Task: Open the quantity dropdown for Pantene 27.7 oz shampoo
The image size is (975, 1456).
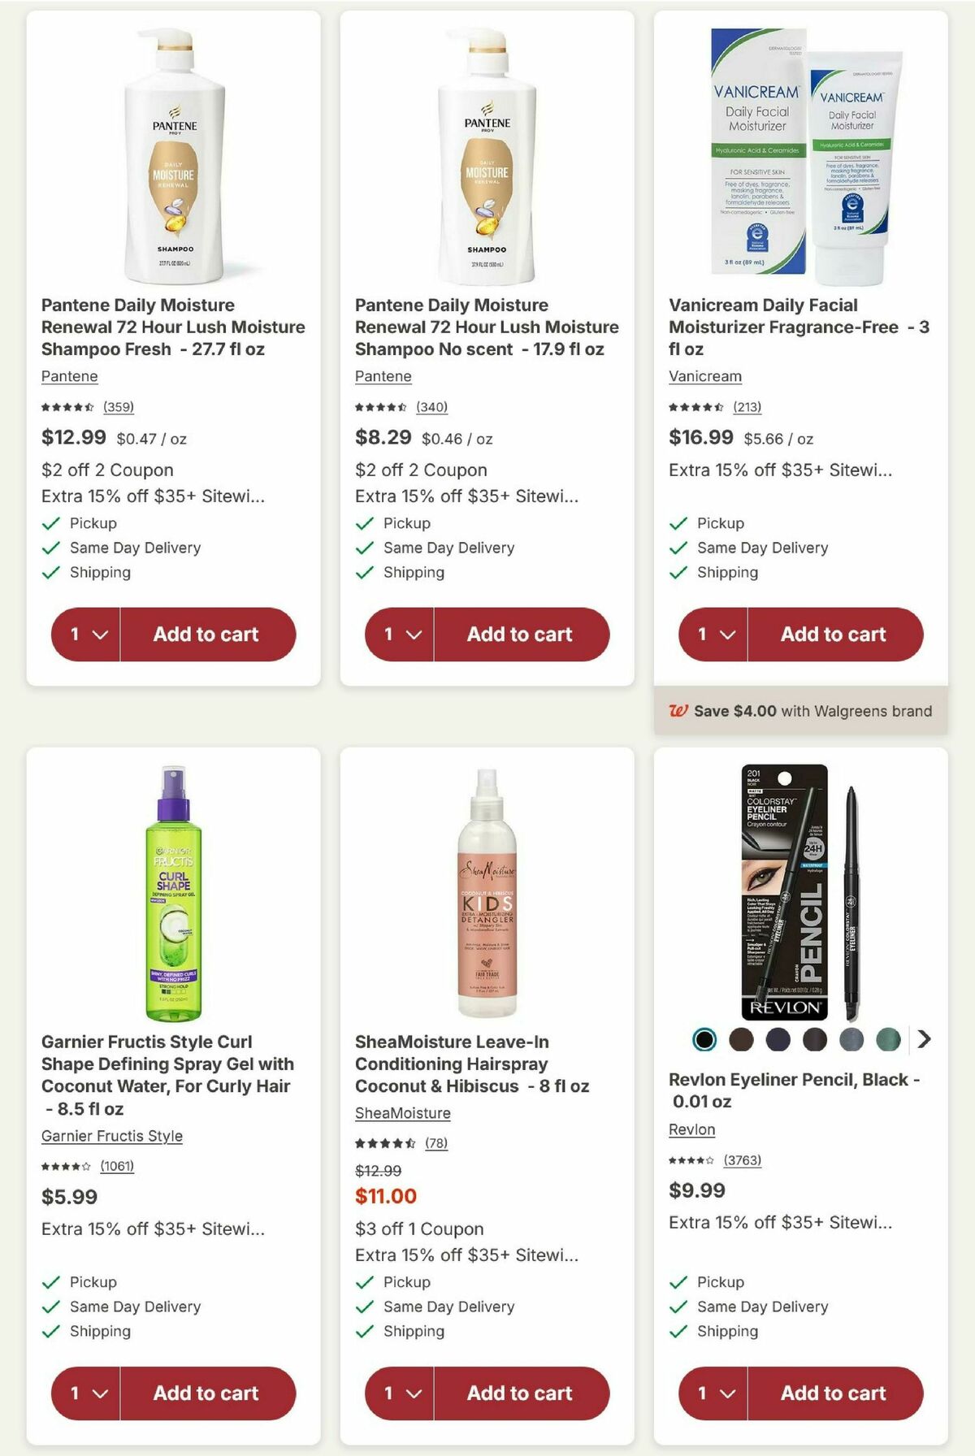Action: (x=84, y=635)
